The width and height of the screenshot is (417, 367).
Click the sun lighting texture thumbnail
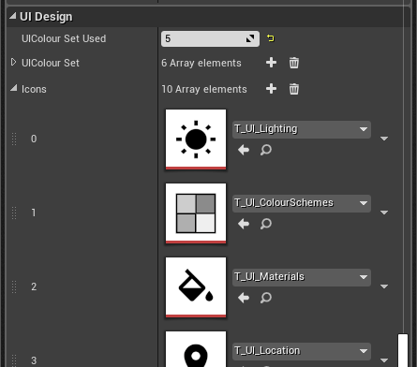[196, 139]
